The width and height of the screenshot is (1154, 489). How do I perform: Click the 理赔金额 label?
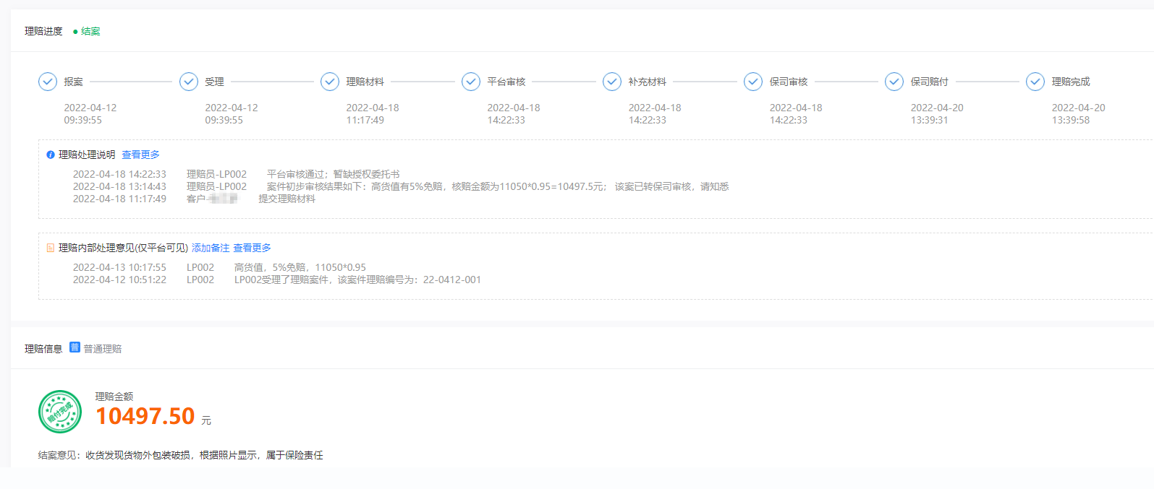(114, 397)
